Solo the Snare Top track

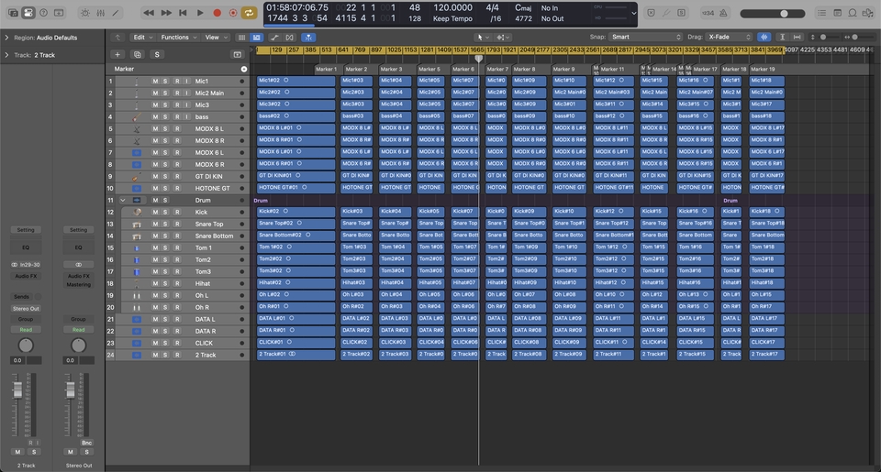tap(165, 225)
